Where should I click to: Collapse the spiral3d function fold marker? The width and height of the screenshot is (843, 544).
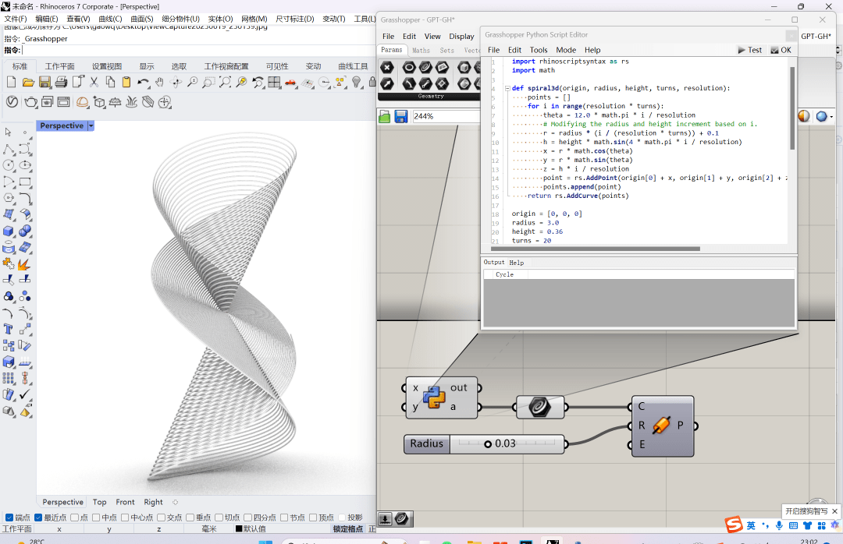click(x=507, y=88)
